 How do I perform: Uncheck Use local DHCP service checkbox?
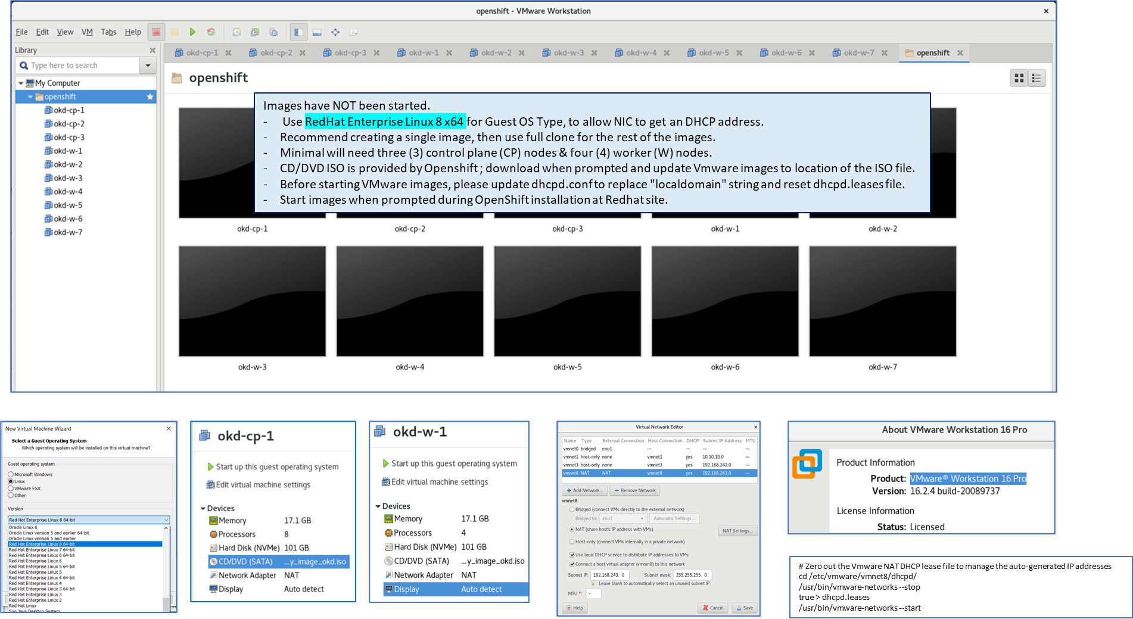[x=572, y=555]
